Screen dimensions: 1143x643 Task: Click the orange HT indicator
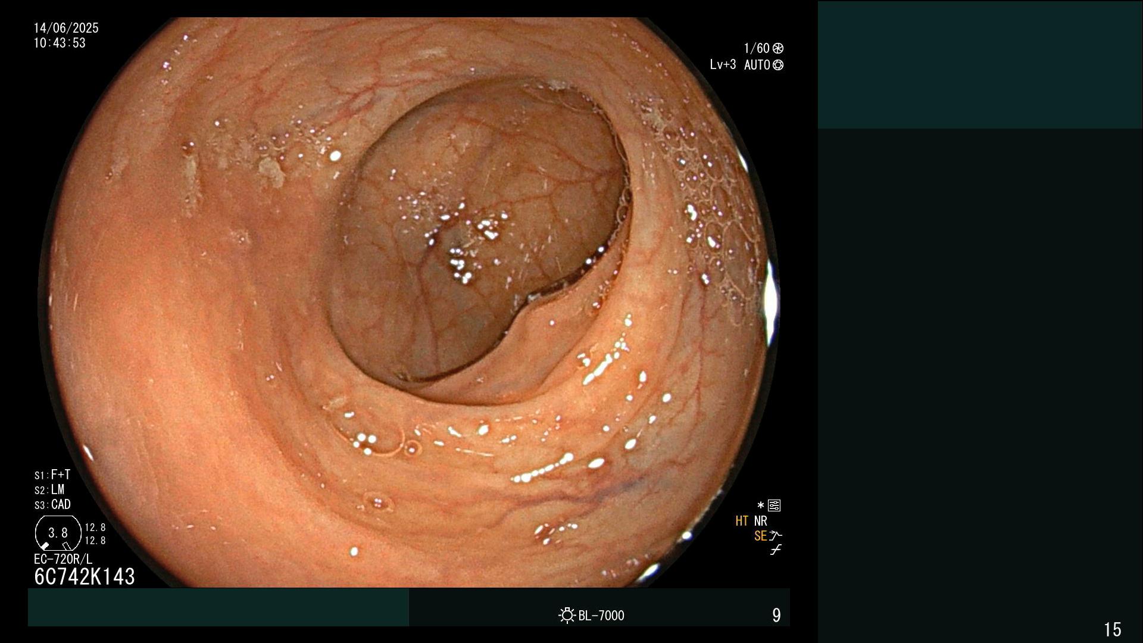click(x=742, y=521)
